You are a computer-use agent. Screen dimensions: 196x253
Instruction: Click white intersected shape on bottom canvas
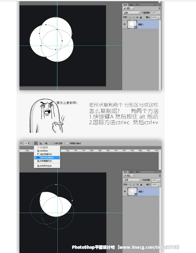[x=55, y=204]
